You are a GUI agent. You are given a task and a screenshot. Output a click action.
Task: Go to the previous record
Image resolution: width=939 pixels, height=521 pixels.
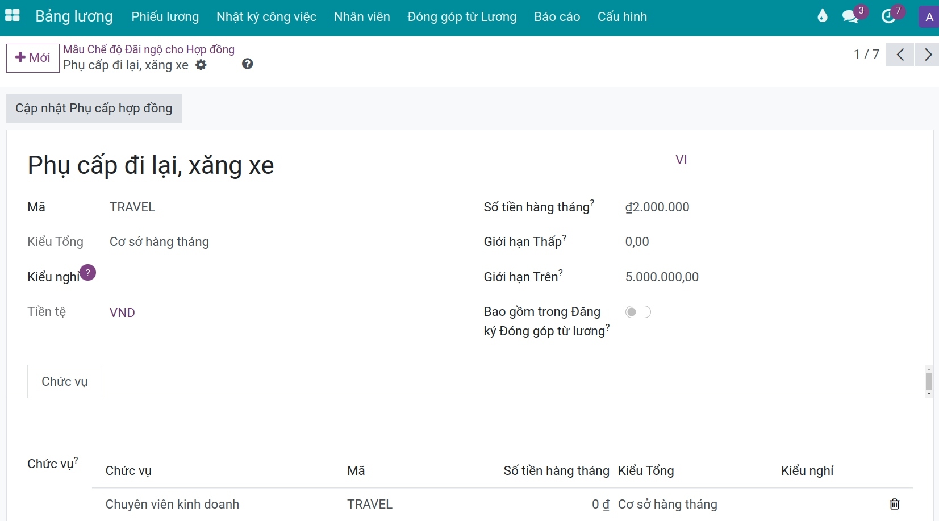[900, 55]
